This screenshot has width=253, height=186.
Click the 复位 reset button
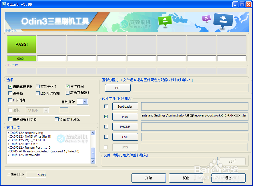[x=186, y=178]
